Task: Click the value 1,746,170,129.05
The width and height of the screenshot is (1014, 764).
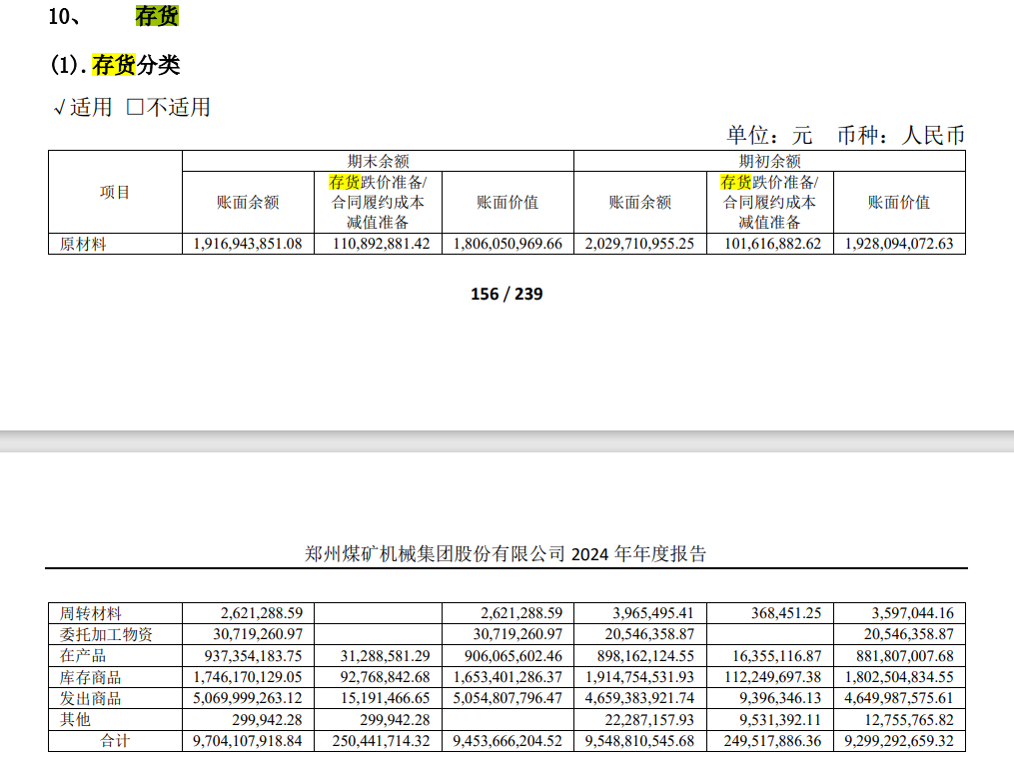Action: tap(248, 677)
